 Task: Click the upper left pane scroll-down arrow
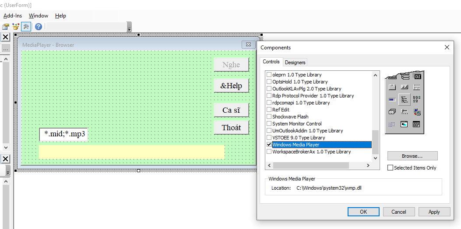(6, 147)
